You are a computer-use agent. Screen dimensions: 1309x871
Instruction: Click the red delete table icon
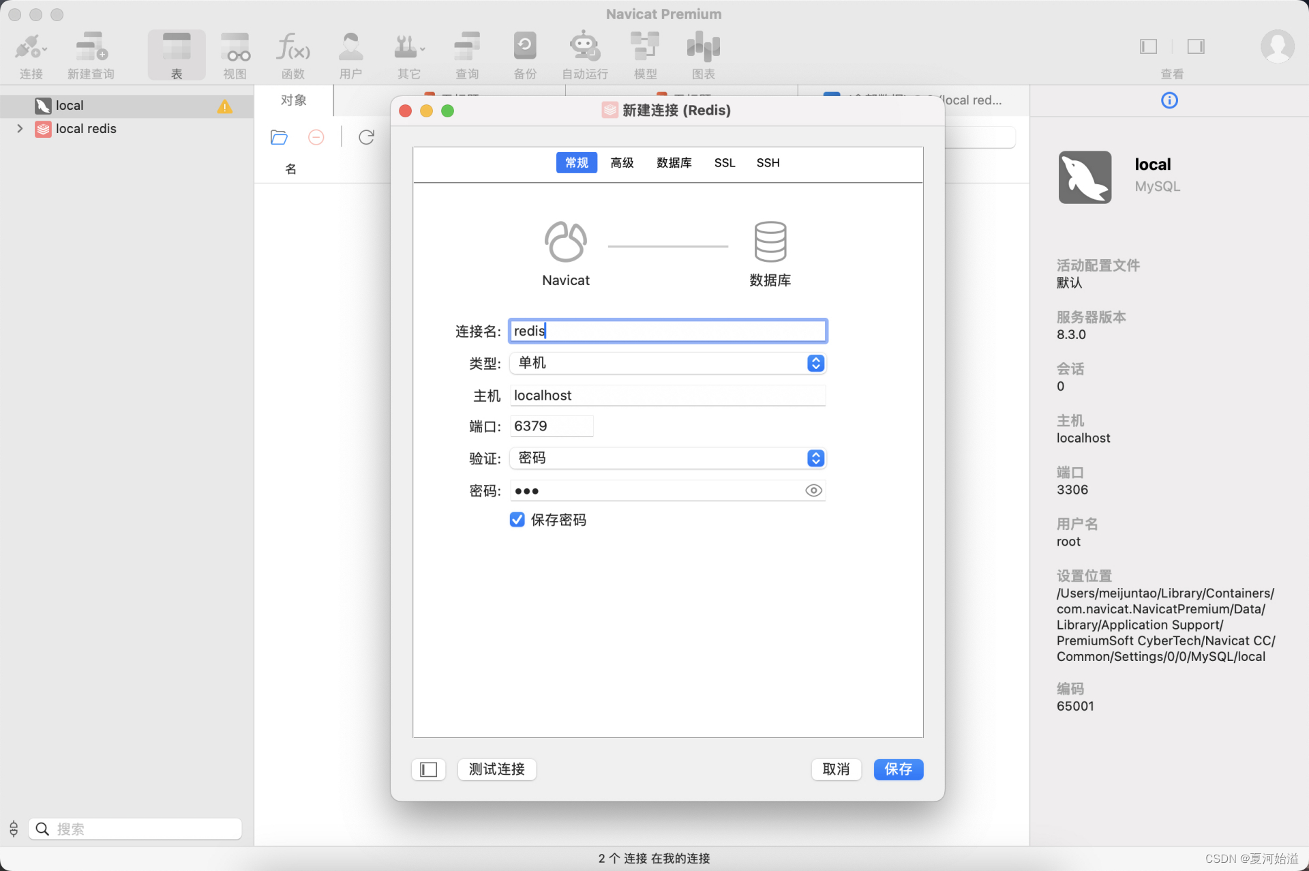click(316, 137)
